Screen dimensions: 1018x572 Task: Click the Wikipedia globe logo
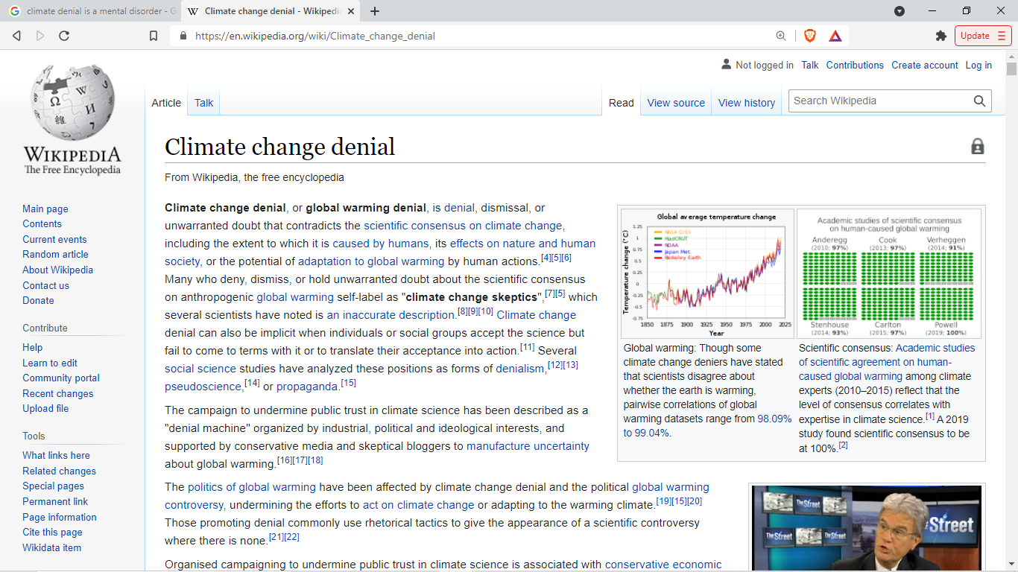(x=72, y=119)
